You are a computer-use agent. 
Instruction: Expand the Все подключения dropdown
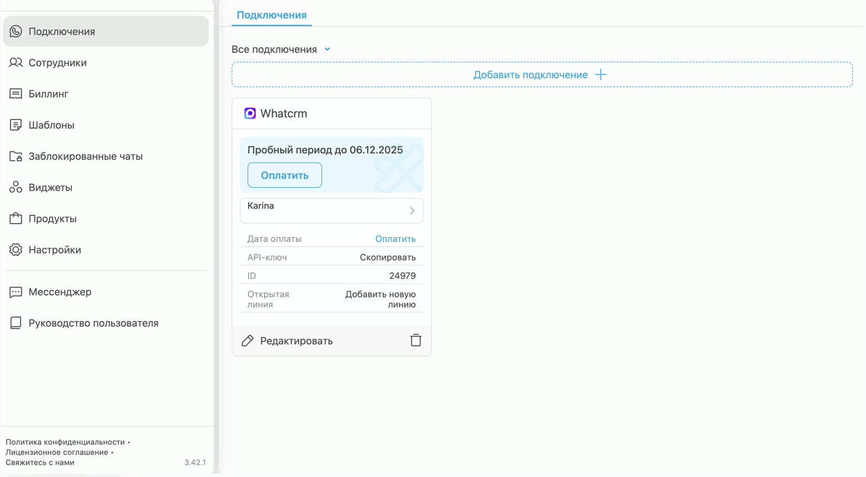pyautogui.click(x=327, y=49)
